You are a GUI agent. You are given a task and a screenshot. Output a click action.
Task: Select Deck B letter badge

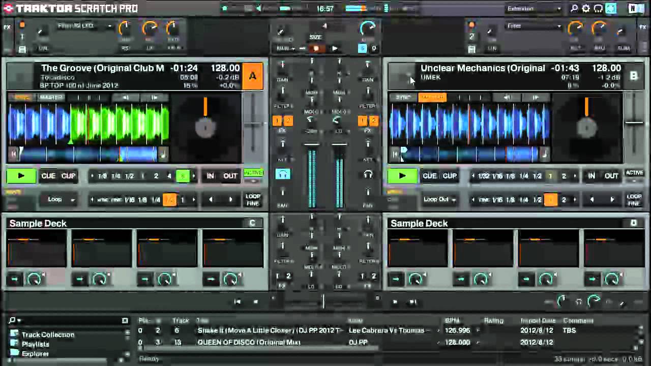coord(634,76)
